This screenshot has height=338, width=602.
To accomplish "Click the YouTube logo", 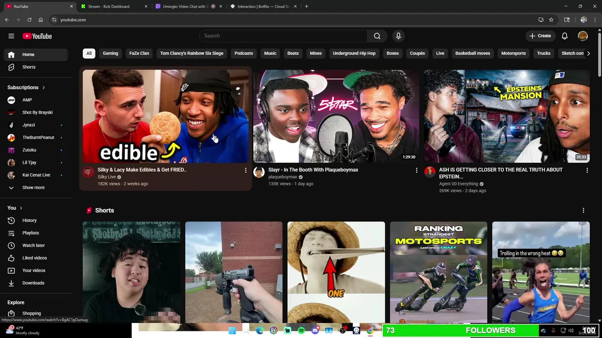I will 37,36.
